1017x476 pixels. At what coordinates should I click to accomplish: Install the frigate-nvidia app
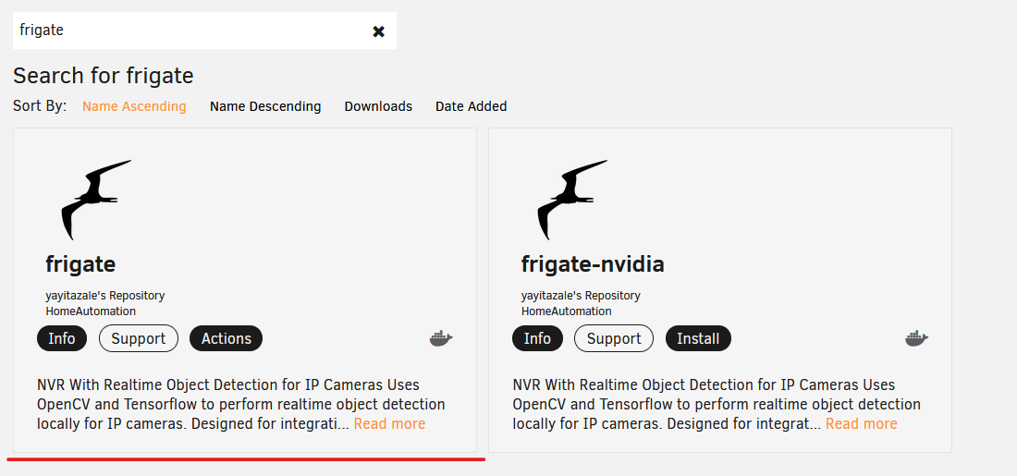(x=698, y=338)
